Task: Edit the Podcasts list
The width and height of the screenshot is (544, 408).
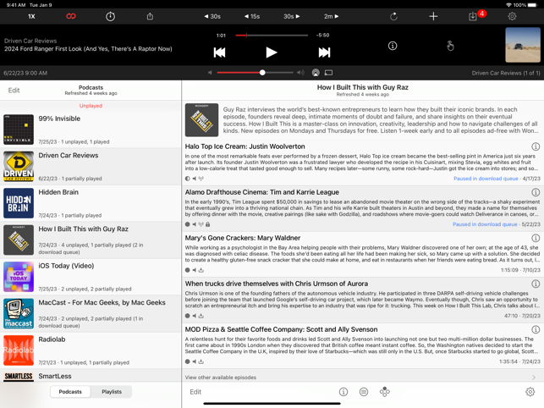Action: point(14,91)
